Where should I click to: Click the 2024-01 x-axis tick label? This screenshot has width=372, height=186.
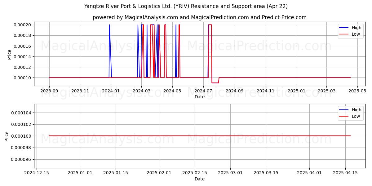click(111, 91)
